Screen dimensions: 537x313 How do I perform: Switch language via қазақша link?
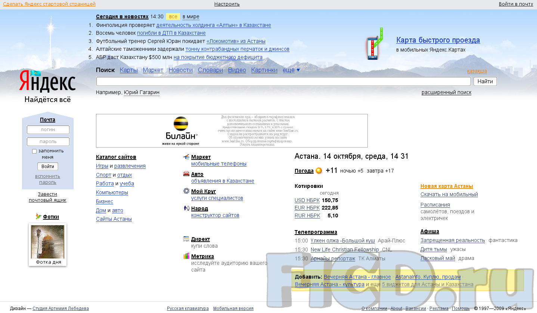click(x=477, y=71)
